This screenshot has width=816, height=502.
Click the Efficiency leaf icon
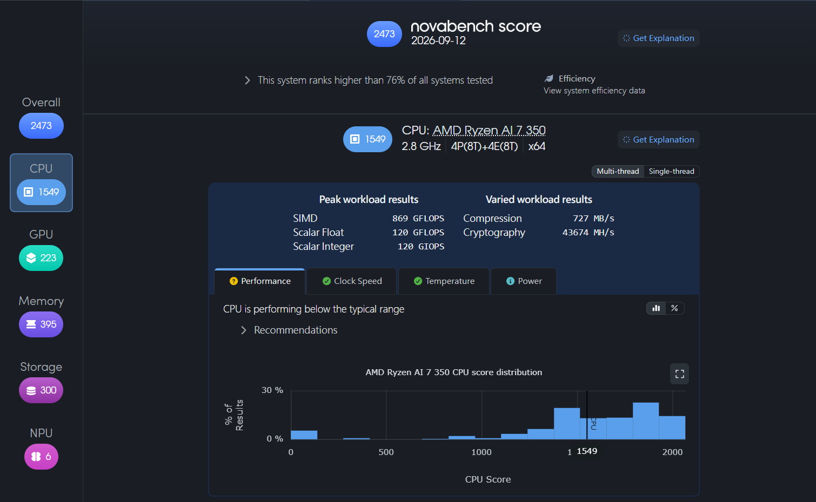tap(549, 79)
